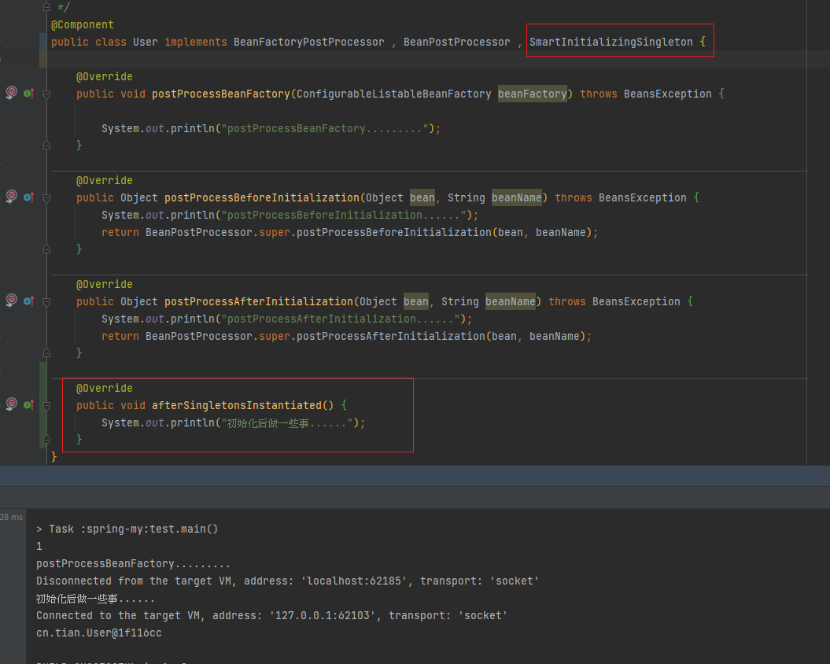Click the Task :spring-my:test.main() console line

[126, 529]
